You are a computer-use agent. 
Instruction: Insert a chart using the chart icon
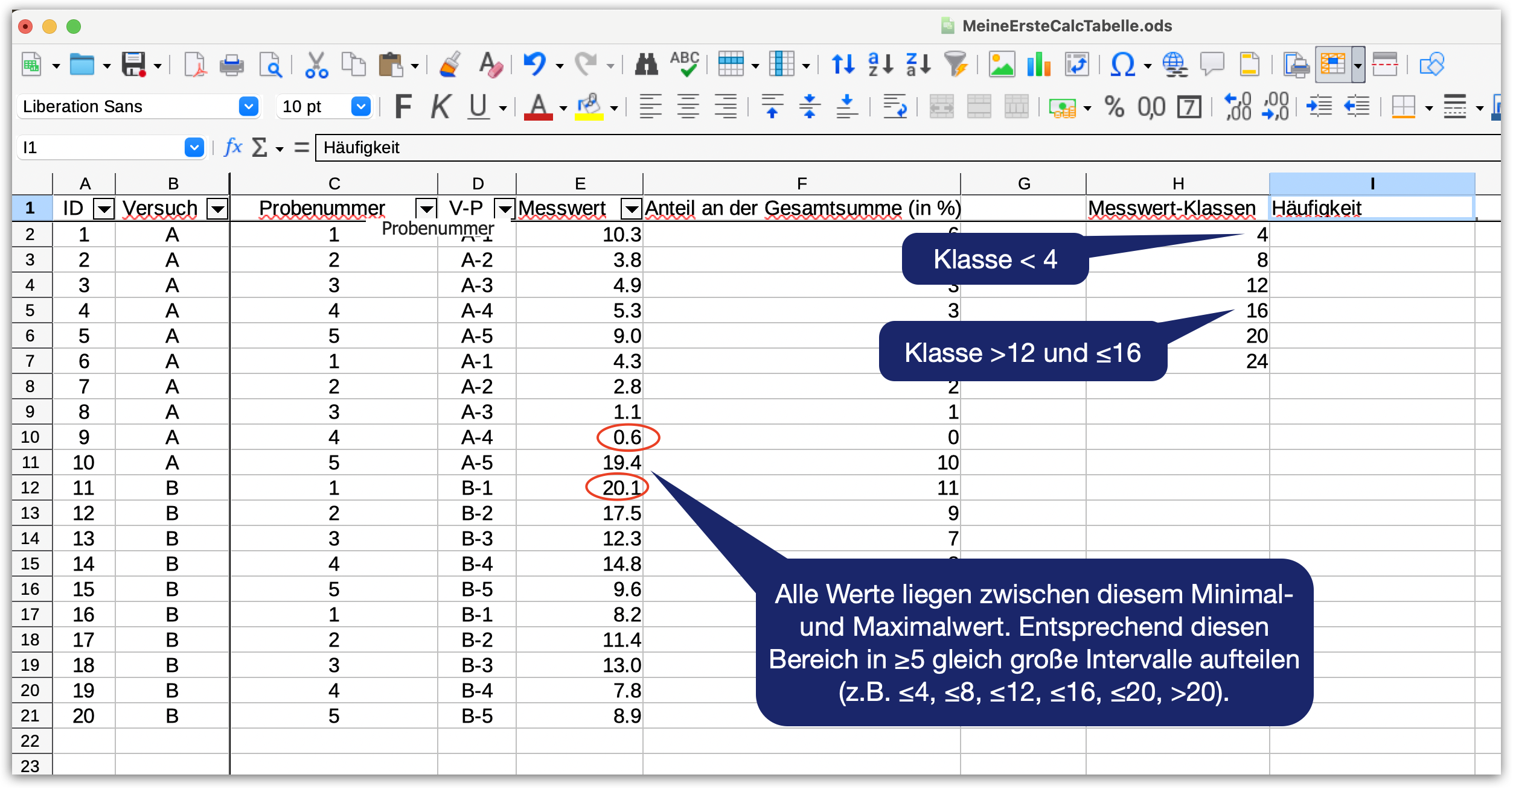1040,63
